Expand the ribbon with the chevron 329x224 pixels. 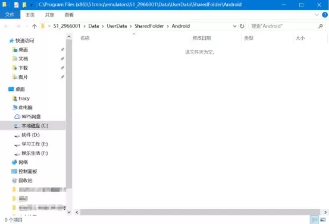coord(317,15)
